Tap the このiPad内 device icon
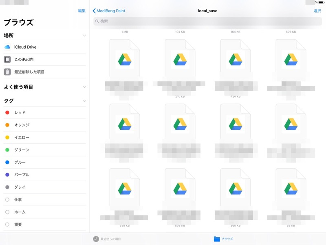326x245 pixels. pyautogui.click(x=7, y=59)
